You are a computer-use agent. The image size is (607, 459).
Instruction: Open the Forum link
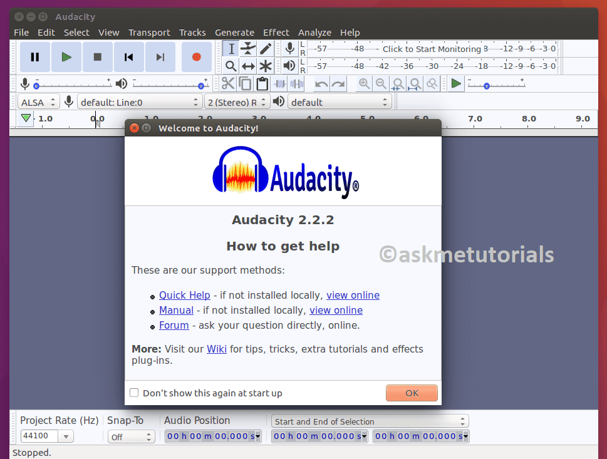tap(174, 325)
